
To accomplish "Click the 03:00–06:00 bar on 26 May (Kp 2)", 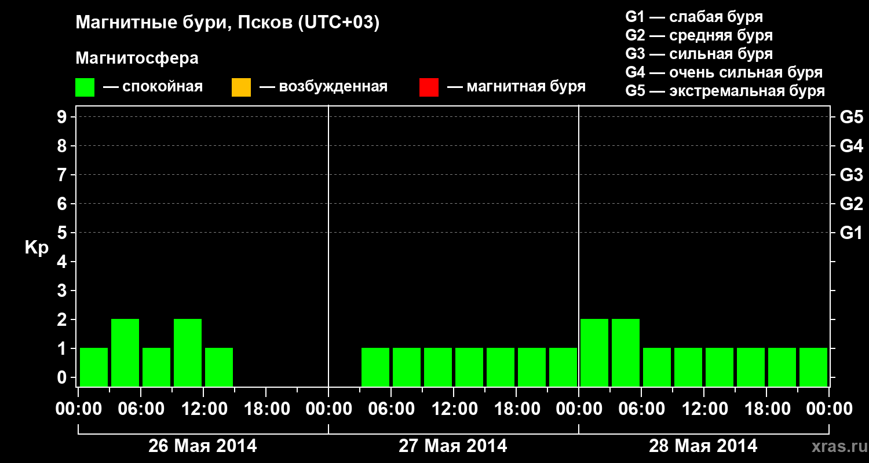I will point(125,352).
